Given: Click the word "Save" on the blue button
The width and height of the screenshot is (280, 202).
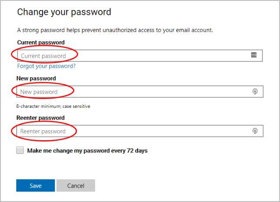Looking at the screenshot, I should 35,186.
